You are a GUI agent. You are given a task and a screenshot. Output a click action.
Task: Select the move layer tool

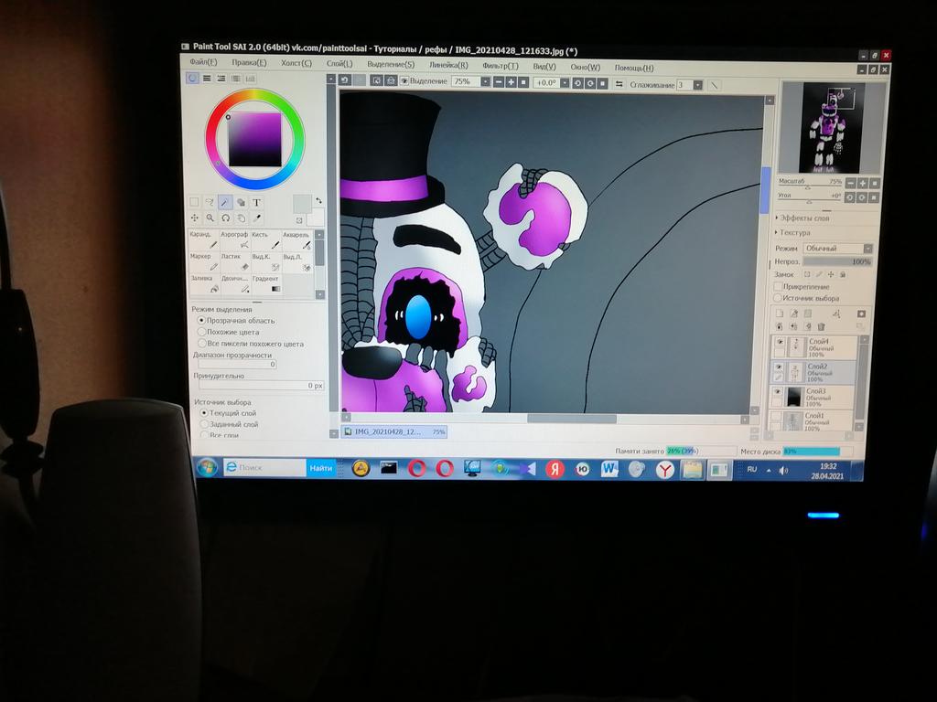pos(194,218)
